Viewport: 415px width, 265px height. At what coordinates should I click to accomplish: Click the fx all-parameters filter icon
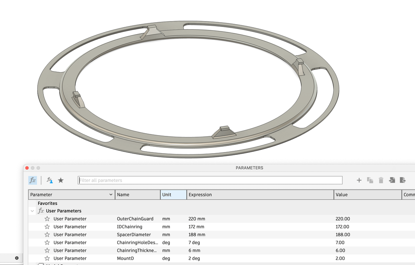pos(33,180)
